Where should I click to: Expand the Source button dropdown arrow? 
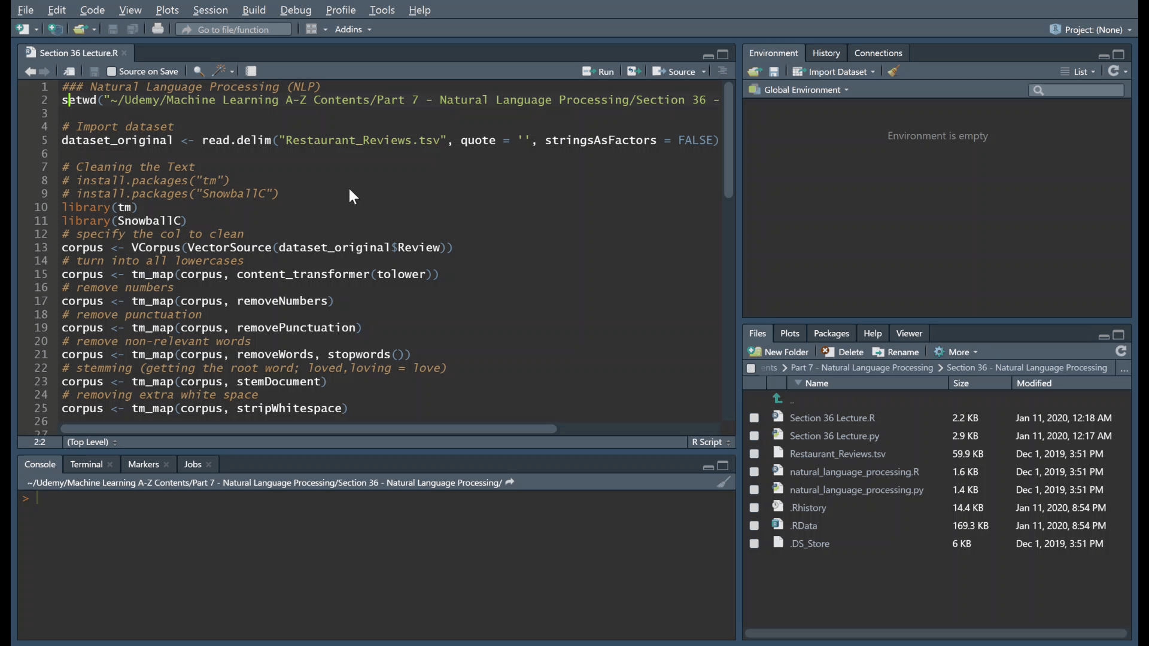click(704, 72)
